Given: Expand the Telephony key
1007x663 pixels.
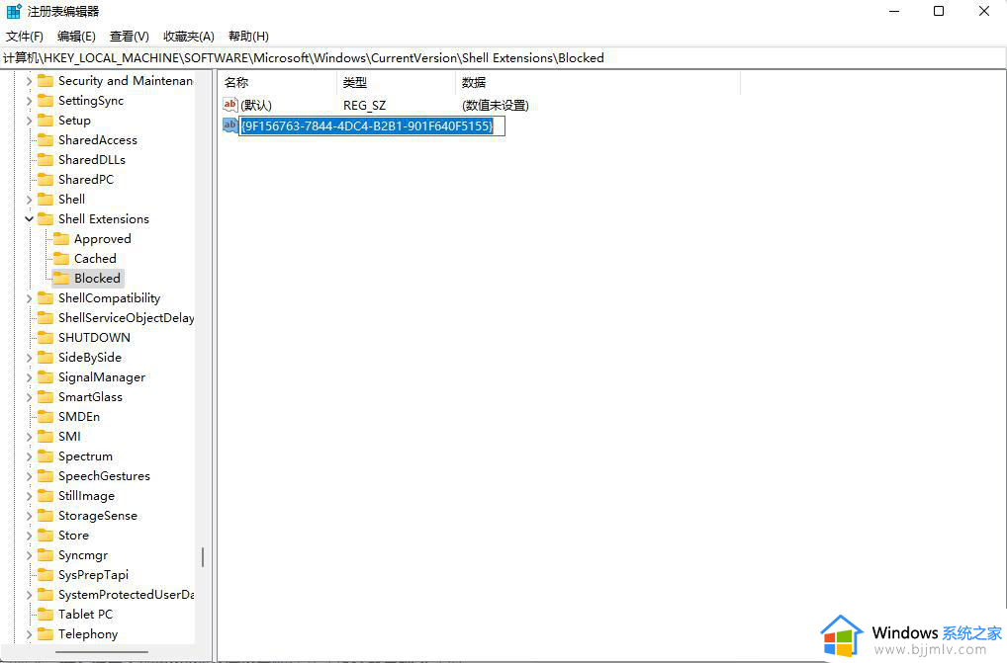Looking at the screenshot, I should point(29,634).
